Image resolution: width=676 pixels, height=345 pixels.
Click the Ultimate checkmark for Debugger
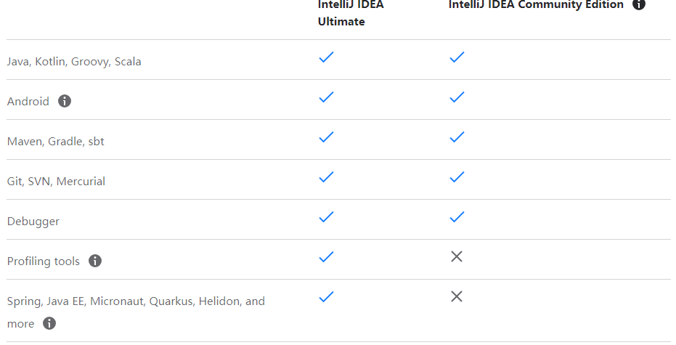click(326, 217)
